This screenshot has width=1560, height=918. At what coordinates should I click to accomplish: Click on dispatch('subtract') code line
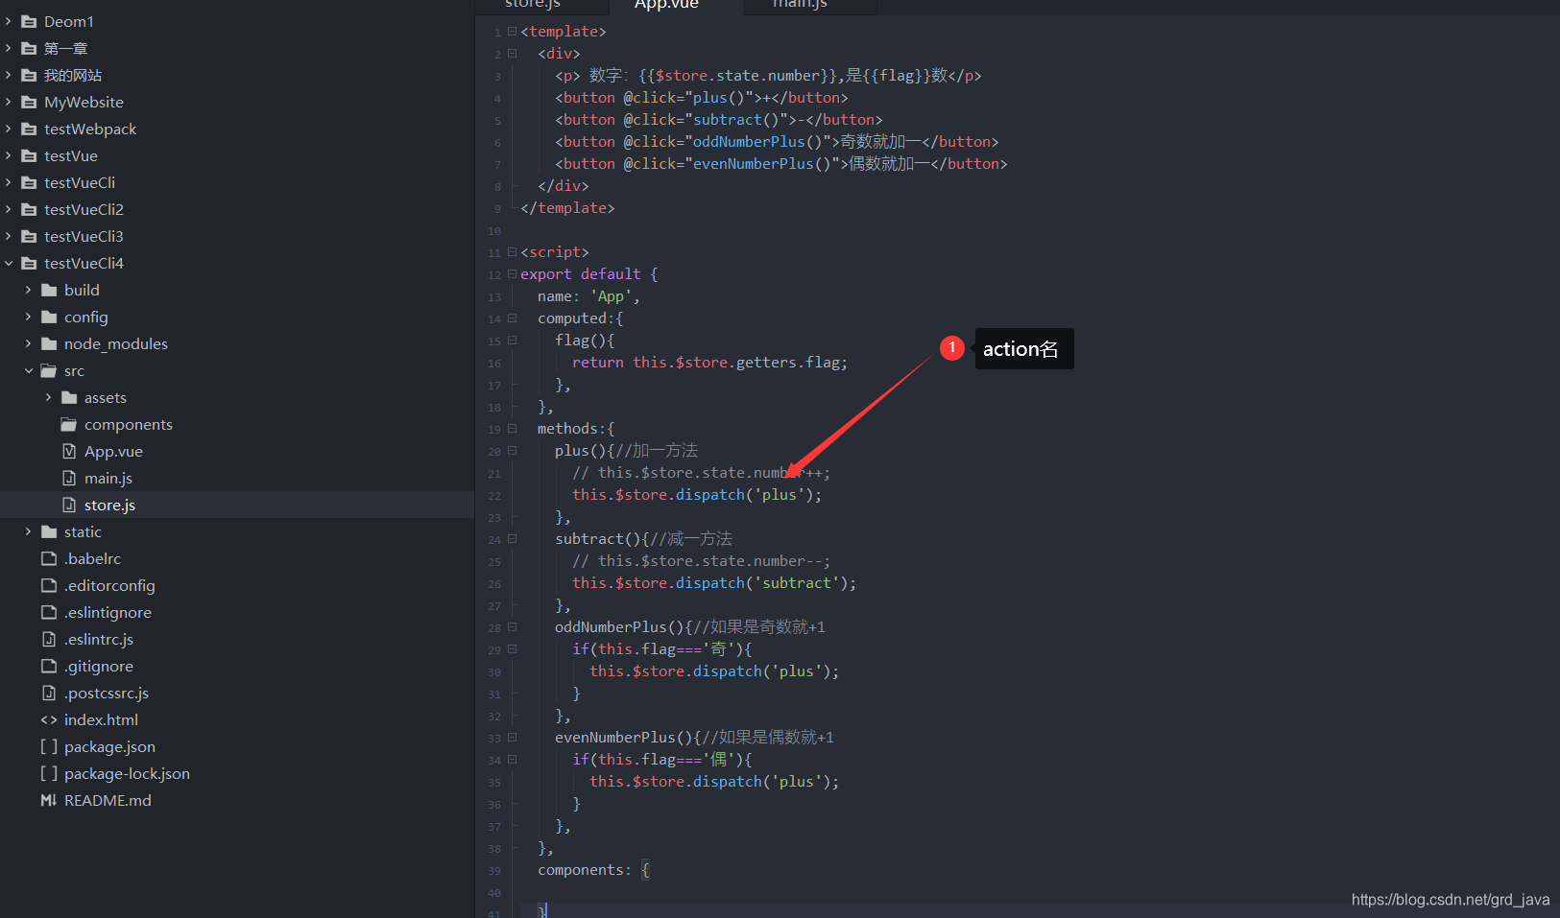pos(714,583)
